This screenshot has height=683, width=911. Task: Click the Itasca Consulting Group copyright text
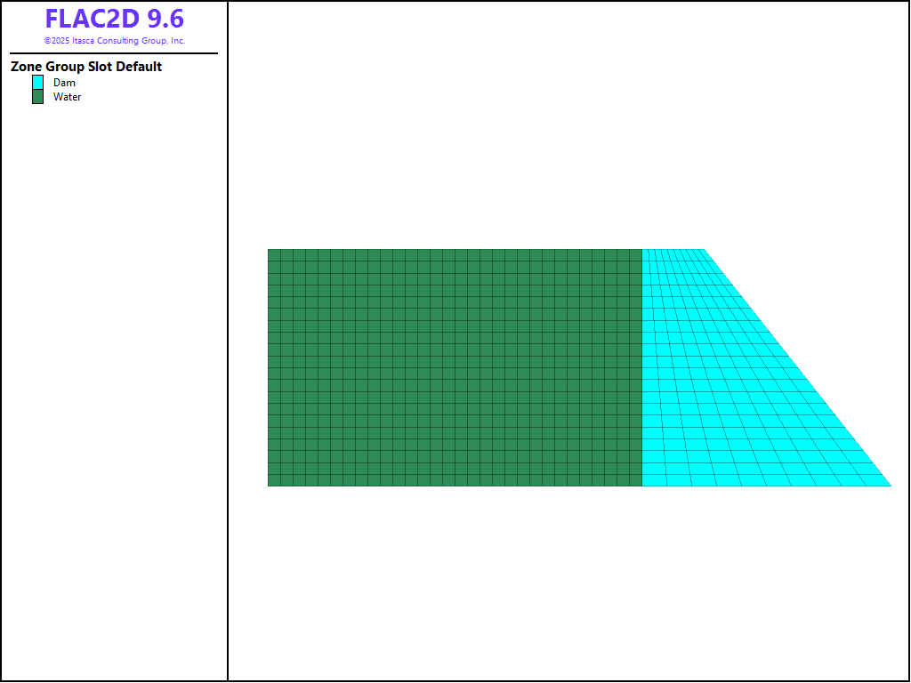point(114,41)
